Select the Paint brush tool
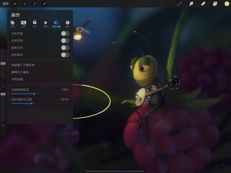The image size is (231, 173). [x=179, y=4]
